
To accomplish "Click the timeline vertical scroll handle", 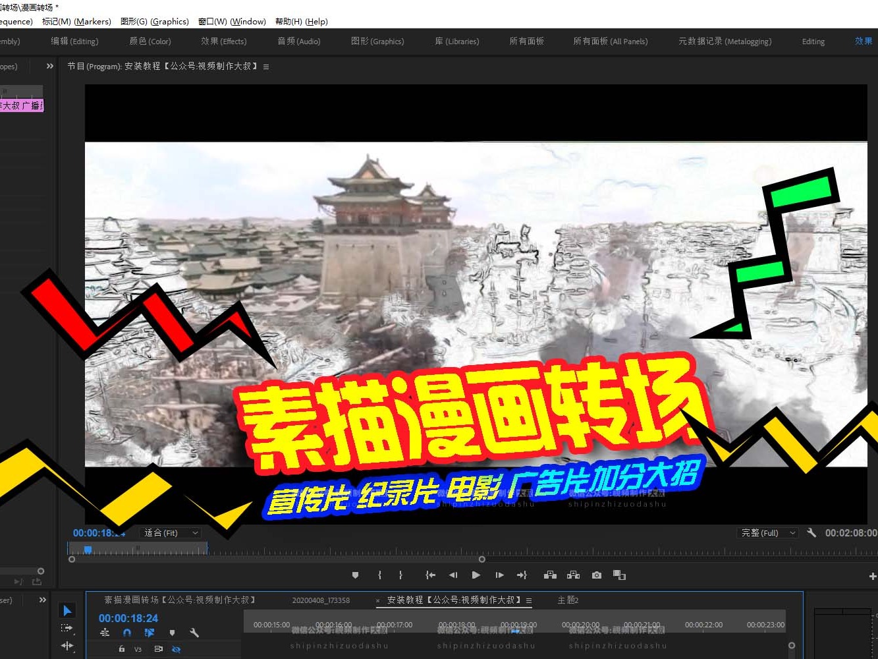I will pyautogui.click(x=792, y=645).
